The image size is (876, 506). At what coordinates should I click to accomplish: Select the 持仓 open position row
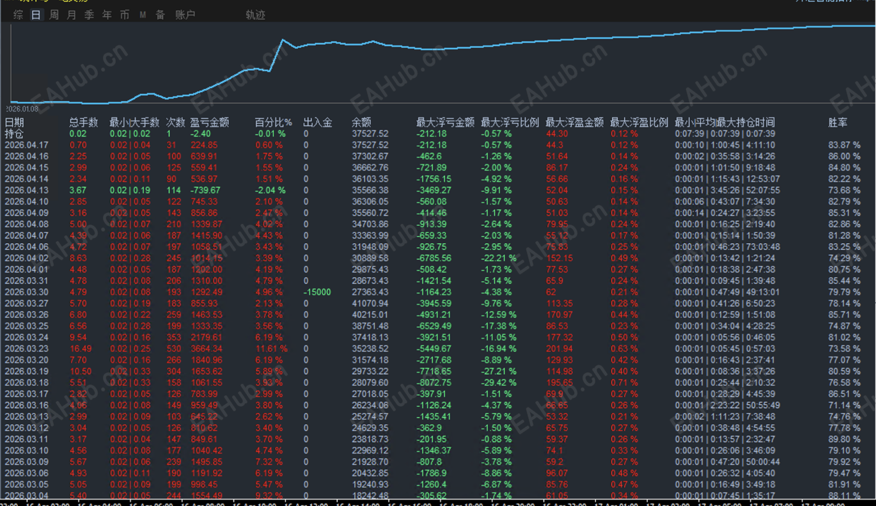[x=438, y=134]
